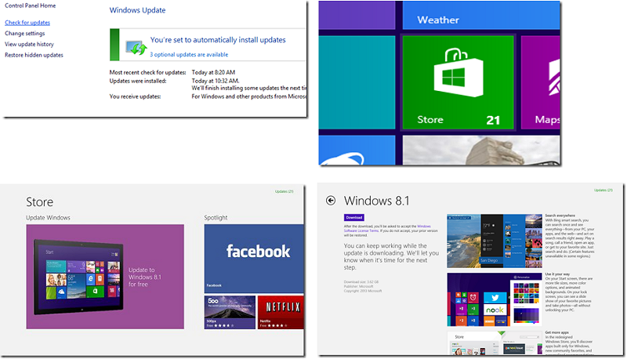This screenshot has height=359, width=627.
Task: Click the Windows Update status icon
Action: [x=136, y=47]
